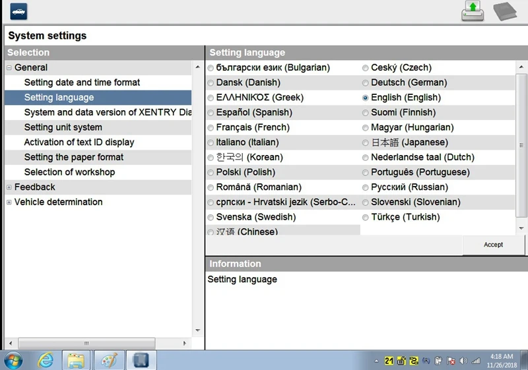The width and height of the screenshot is (528, 370).
Task: Open Setting the paper format
Action: click(x=98, y=158)
